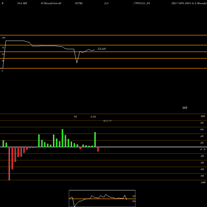The image size is (207, 207).
Task: Click the 7PFCL31_N3 symbol label
Action: click(x=142, y=3)
